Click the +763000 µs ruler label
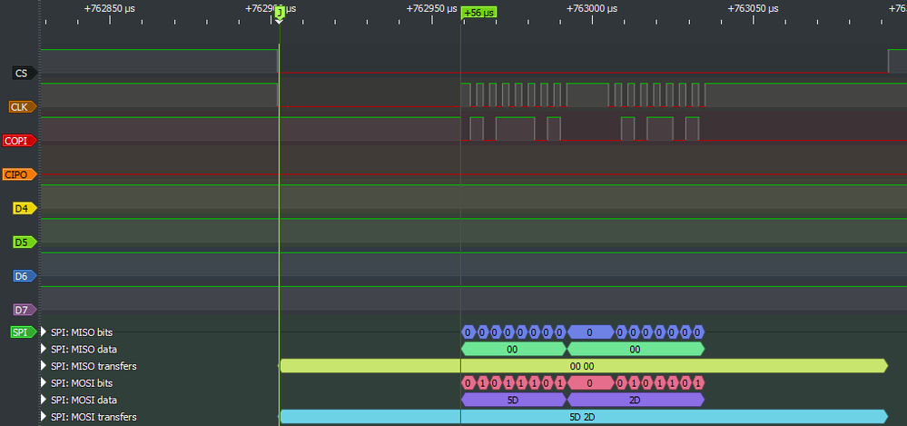Image resolution: width=907 pixels, height=426 pixels. coord(592,9)
